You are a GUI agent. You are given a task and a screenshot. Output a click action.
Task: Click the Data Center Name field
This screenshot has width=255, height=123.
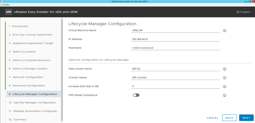175,69
